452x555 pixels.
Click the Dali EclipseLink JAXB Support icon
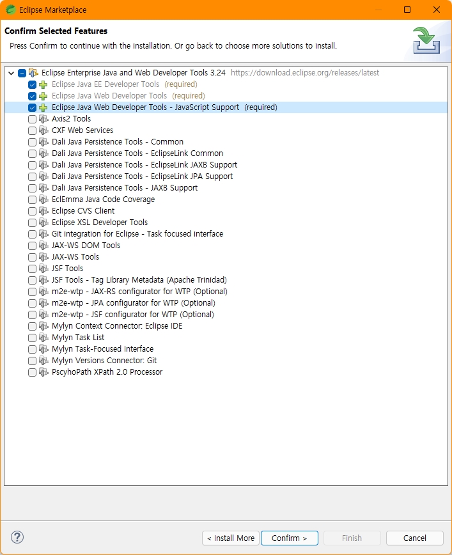[x=43, y=165]
